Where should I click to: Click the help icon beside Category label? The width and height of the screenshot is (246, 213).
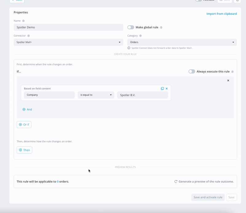[x=141, y=36]
